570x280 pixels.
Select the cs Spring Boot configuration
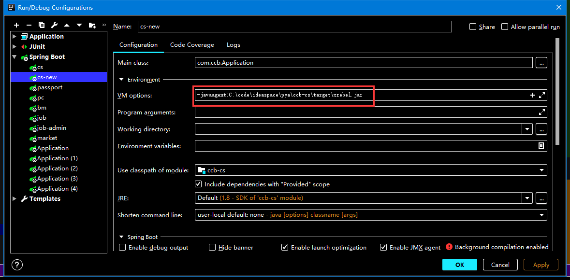[x=40, y=67]
